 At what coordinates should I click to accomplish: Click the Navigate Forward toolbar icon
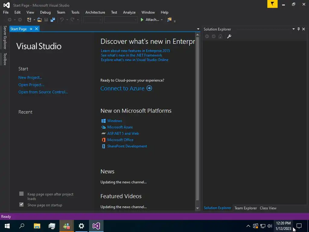click(20, 20)
